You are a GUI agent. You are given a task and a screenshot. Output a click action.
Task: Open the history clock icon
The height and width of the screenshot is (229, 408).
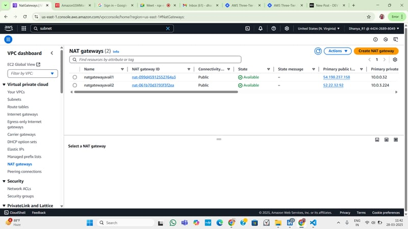click(x=386, y=40)
